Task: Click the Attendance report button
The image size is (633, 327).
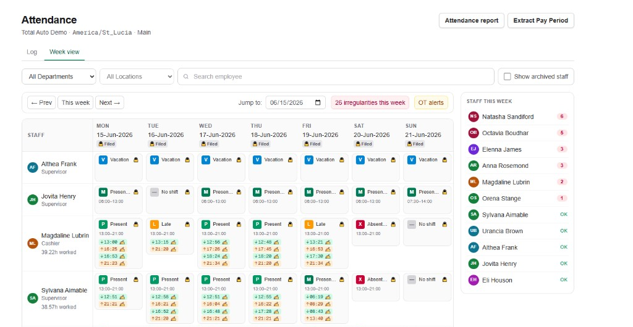Action: click(x=472, y=20)
